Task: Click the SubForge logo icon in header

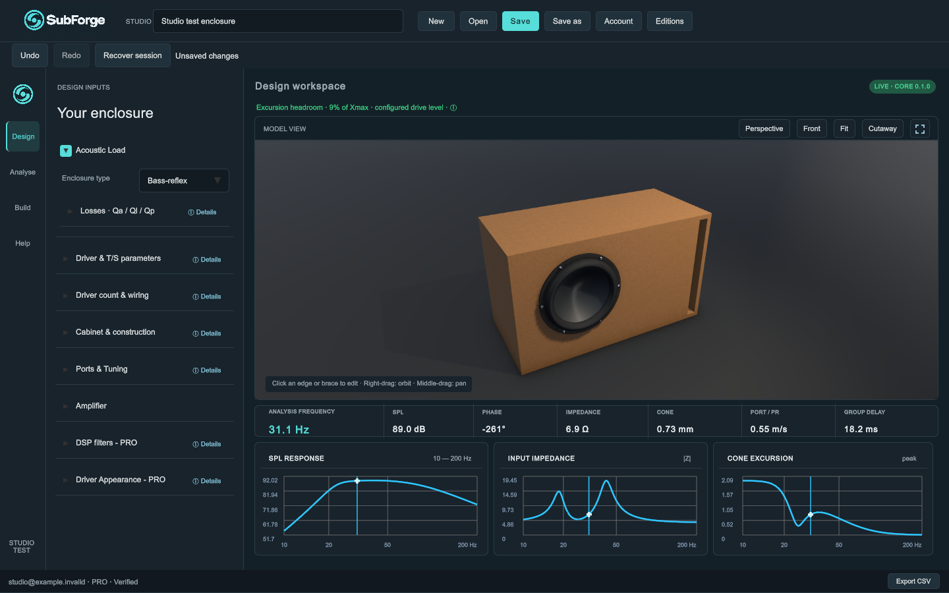Action: [x=34, y=20]
